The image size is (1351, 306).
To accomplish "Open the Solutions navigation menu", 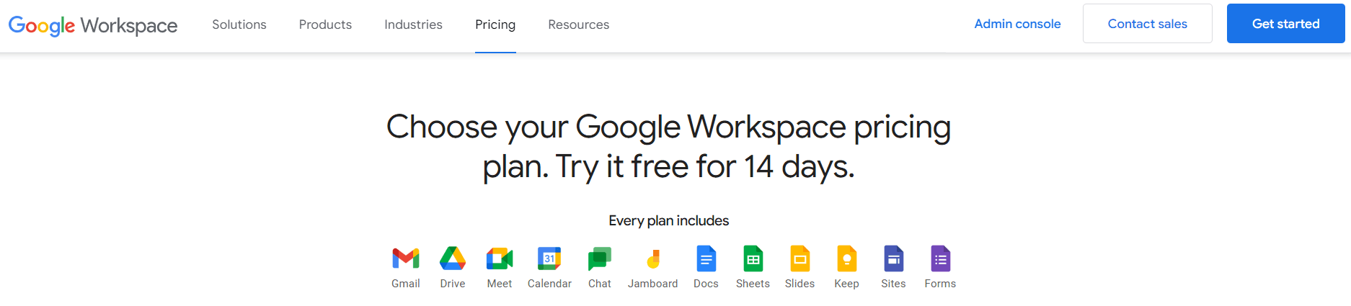I will tap(239, 24).
